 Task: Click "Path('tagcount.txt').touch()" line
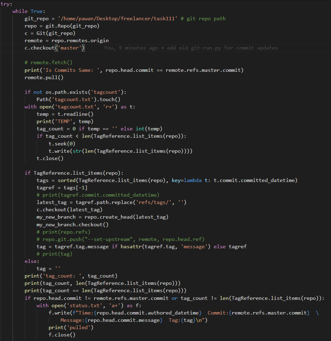[x=78, y=100]
